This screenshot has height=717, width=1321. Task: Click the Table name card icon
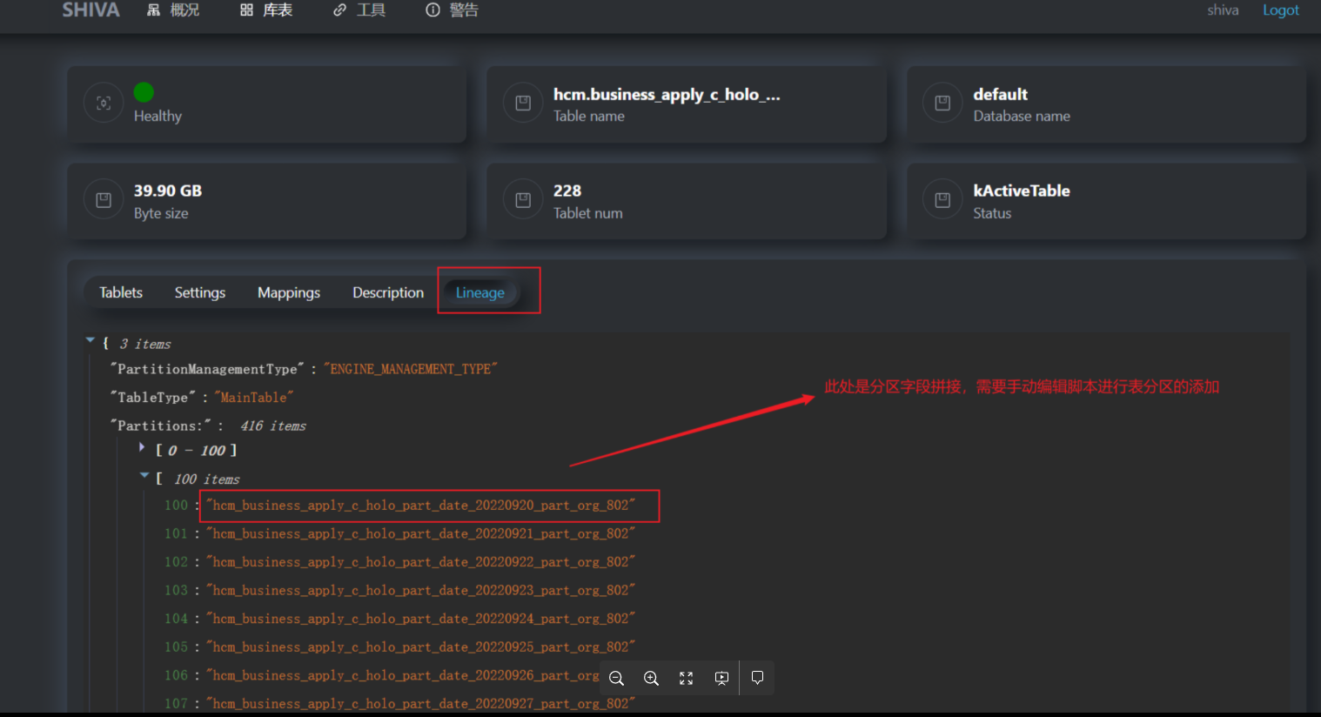coord(523,103)
